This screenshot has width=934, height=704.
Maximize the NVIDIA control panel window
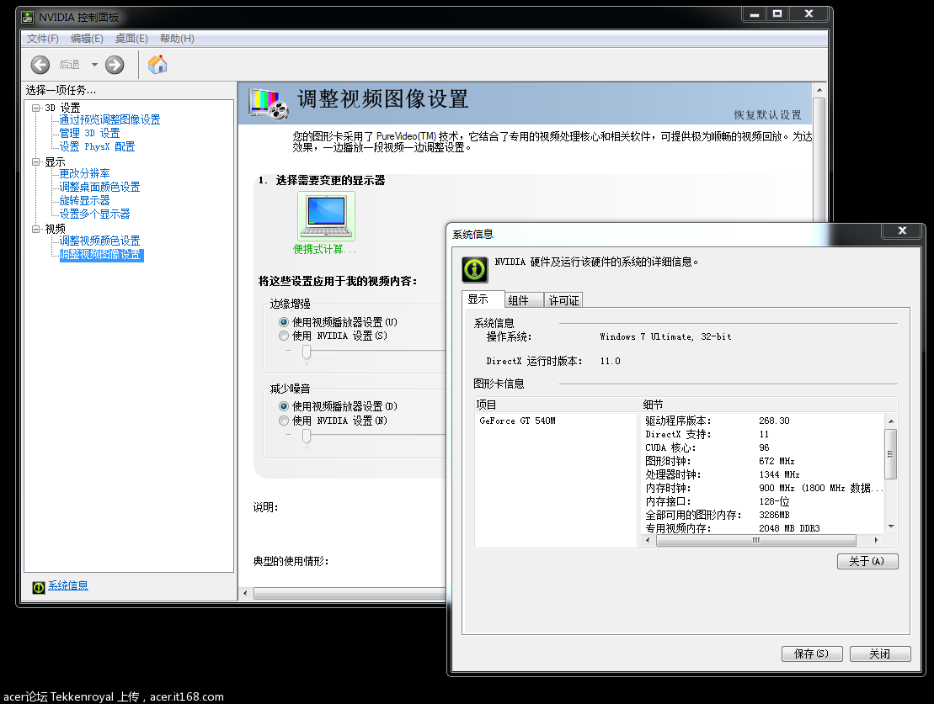click(777, 13)
